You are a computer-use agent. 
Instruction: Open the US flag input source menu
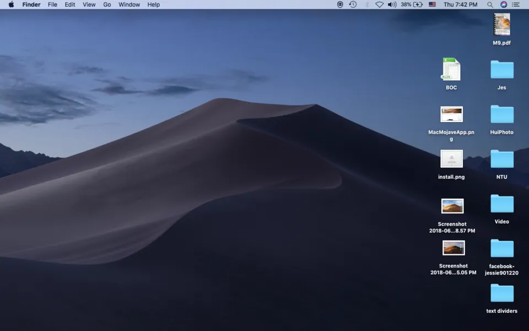432,4
